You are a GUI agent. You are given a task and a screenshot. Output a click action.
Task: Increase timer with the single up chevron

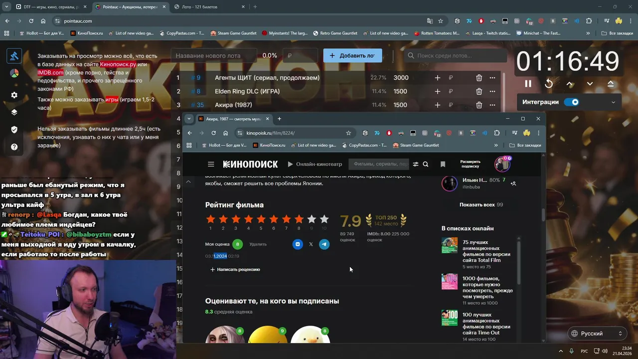pyautogui.click(x=570, y=84)
